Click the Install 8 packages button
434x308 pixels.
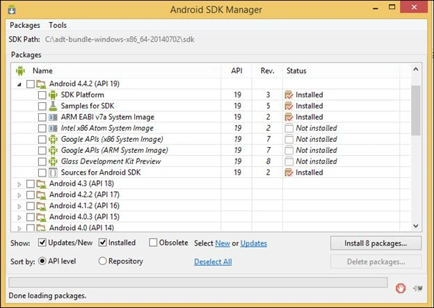pyautogui.click(x=376, y=243)
